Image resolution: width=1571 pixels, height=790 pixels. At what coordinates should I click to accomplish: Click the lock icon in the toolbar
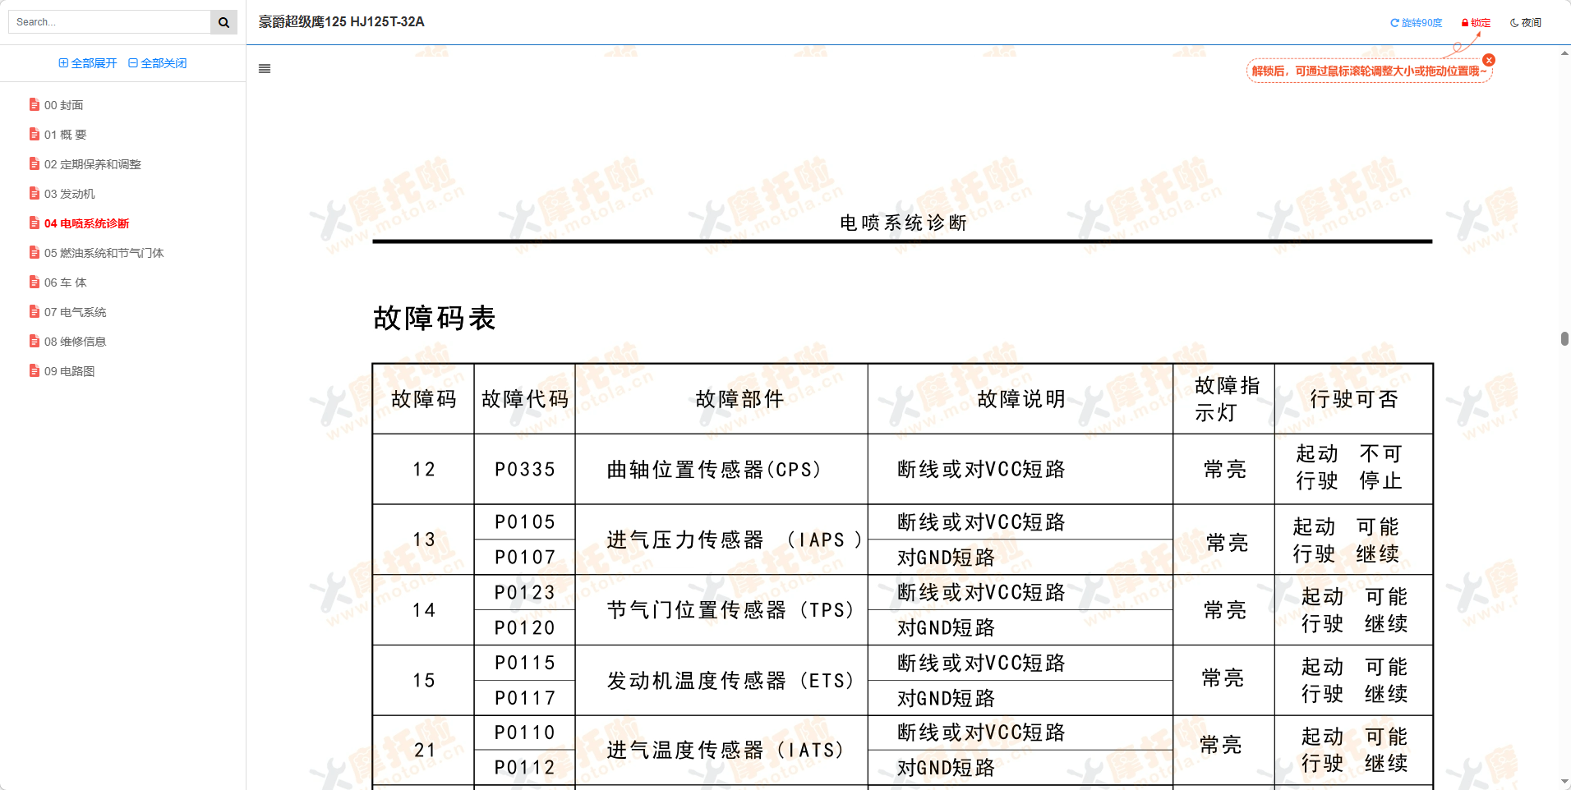pyautogui.click(x=1463, y=22)
